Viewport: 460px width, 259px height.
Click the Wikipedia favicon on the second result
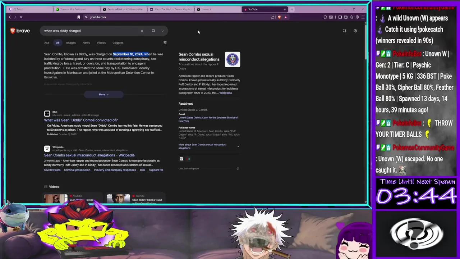tap(47, 149)
